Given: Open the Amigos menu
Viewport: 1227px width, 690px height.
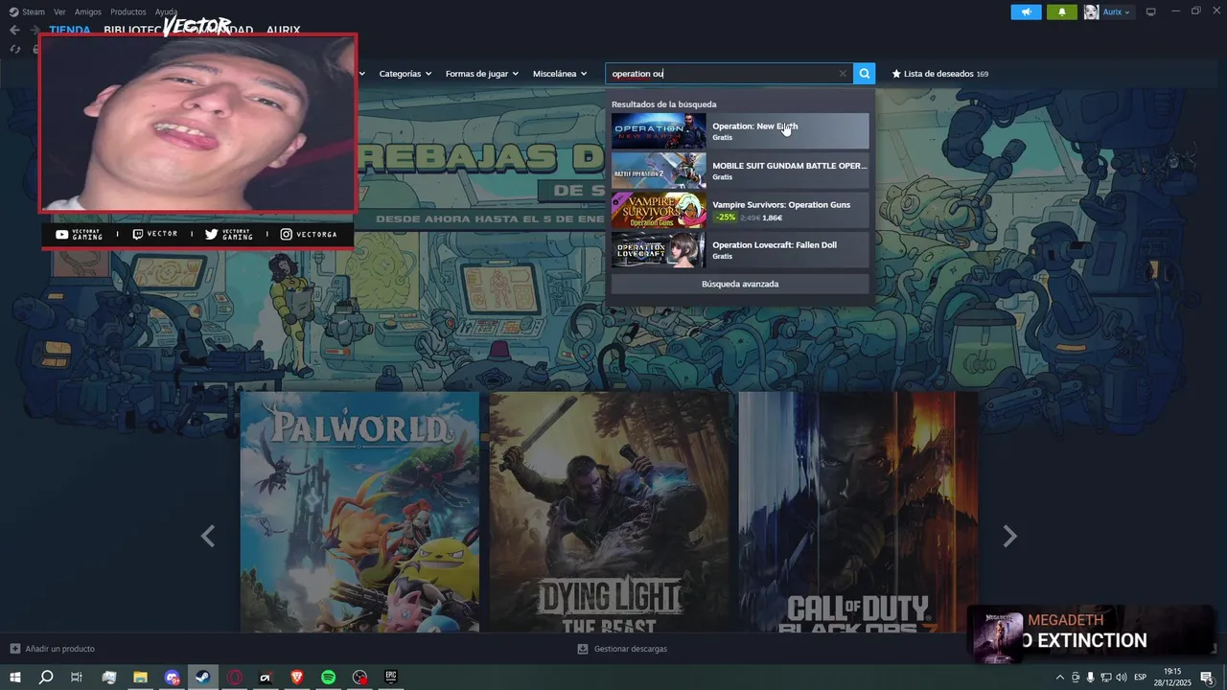Looking at the screenshot, I should 88,12.
